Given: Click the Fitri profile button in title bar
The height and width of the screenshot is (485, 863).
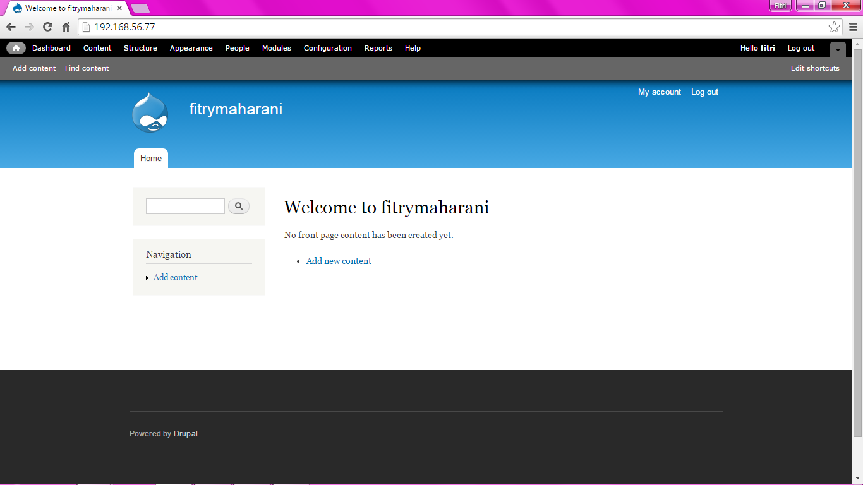Looking at the screenshot, I should point(780,6).
